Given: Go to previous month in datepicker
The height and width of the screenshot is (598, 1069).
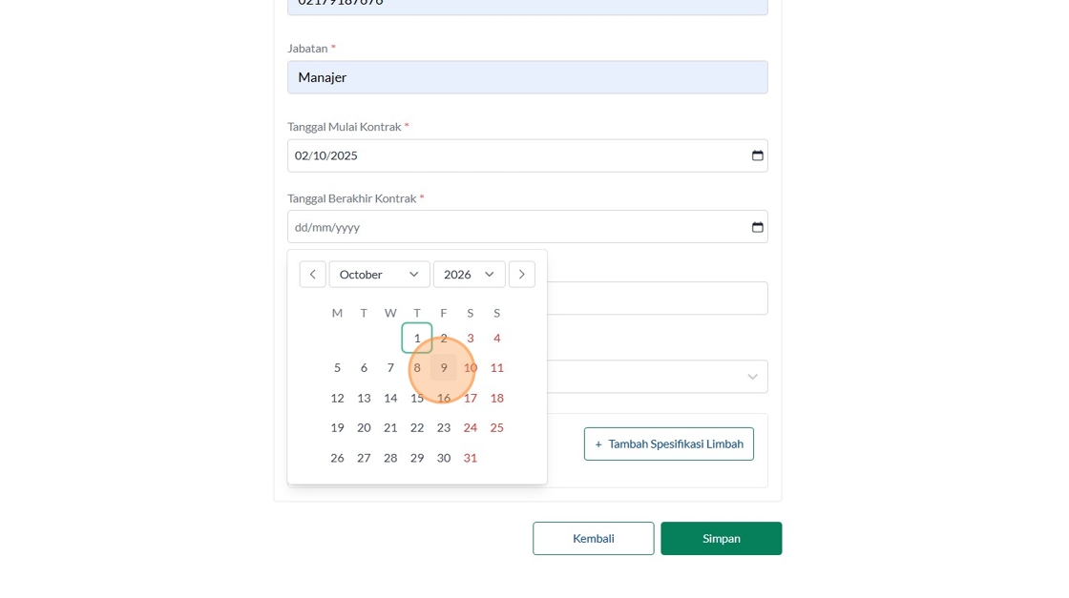Looking at the screenshot, I should pos(312,275).
